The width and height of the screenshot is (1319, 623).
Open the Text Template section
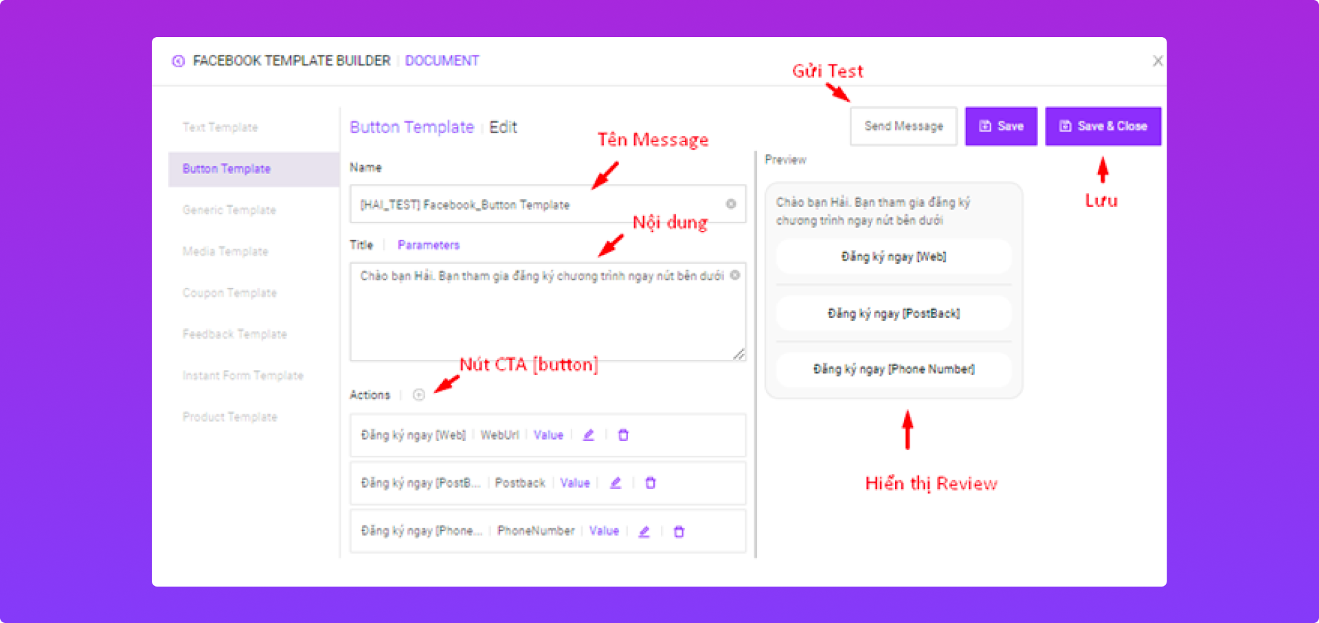point(220,128)
